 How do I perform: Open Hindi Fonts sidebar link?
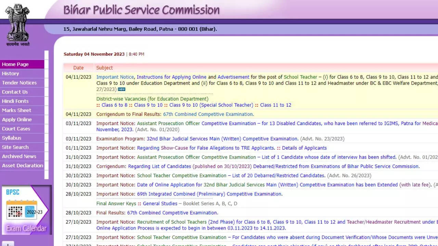coord(15,101)
